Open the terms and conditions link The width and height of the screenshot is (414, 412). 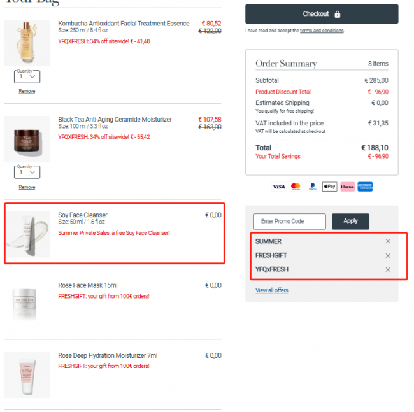(x=322, y=31)
